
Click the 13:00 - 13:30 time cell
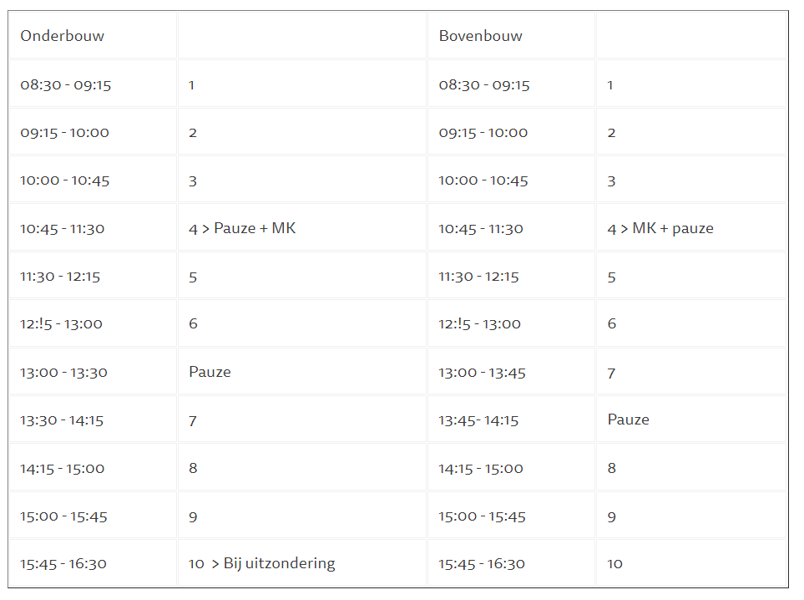(x=64, y=373)
